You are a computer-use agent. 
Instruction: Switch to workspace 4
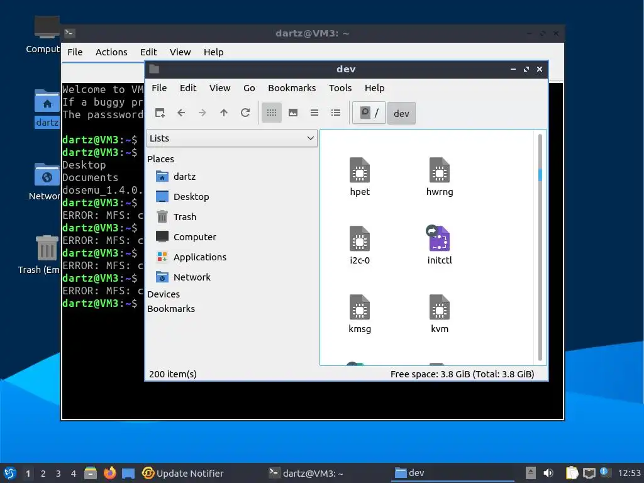[74, 474]
